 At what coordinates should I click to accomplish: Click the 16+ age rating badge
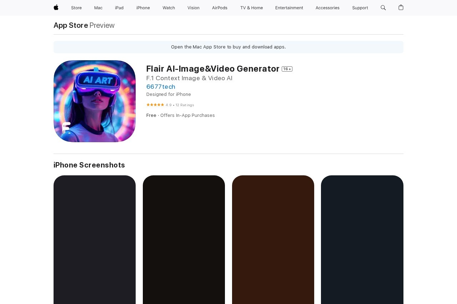pos(287,69)
